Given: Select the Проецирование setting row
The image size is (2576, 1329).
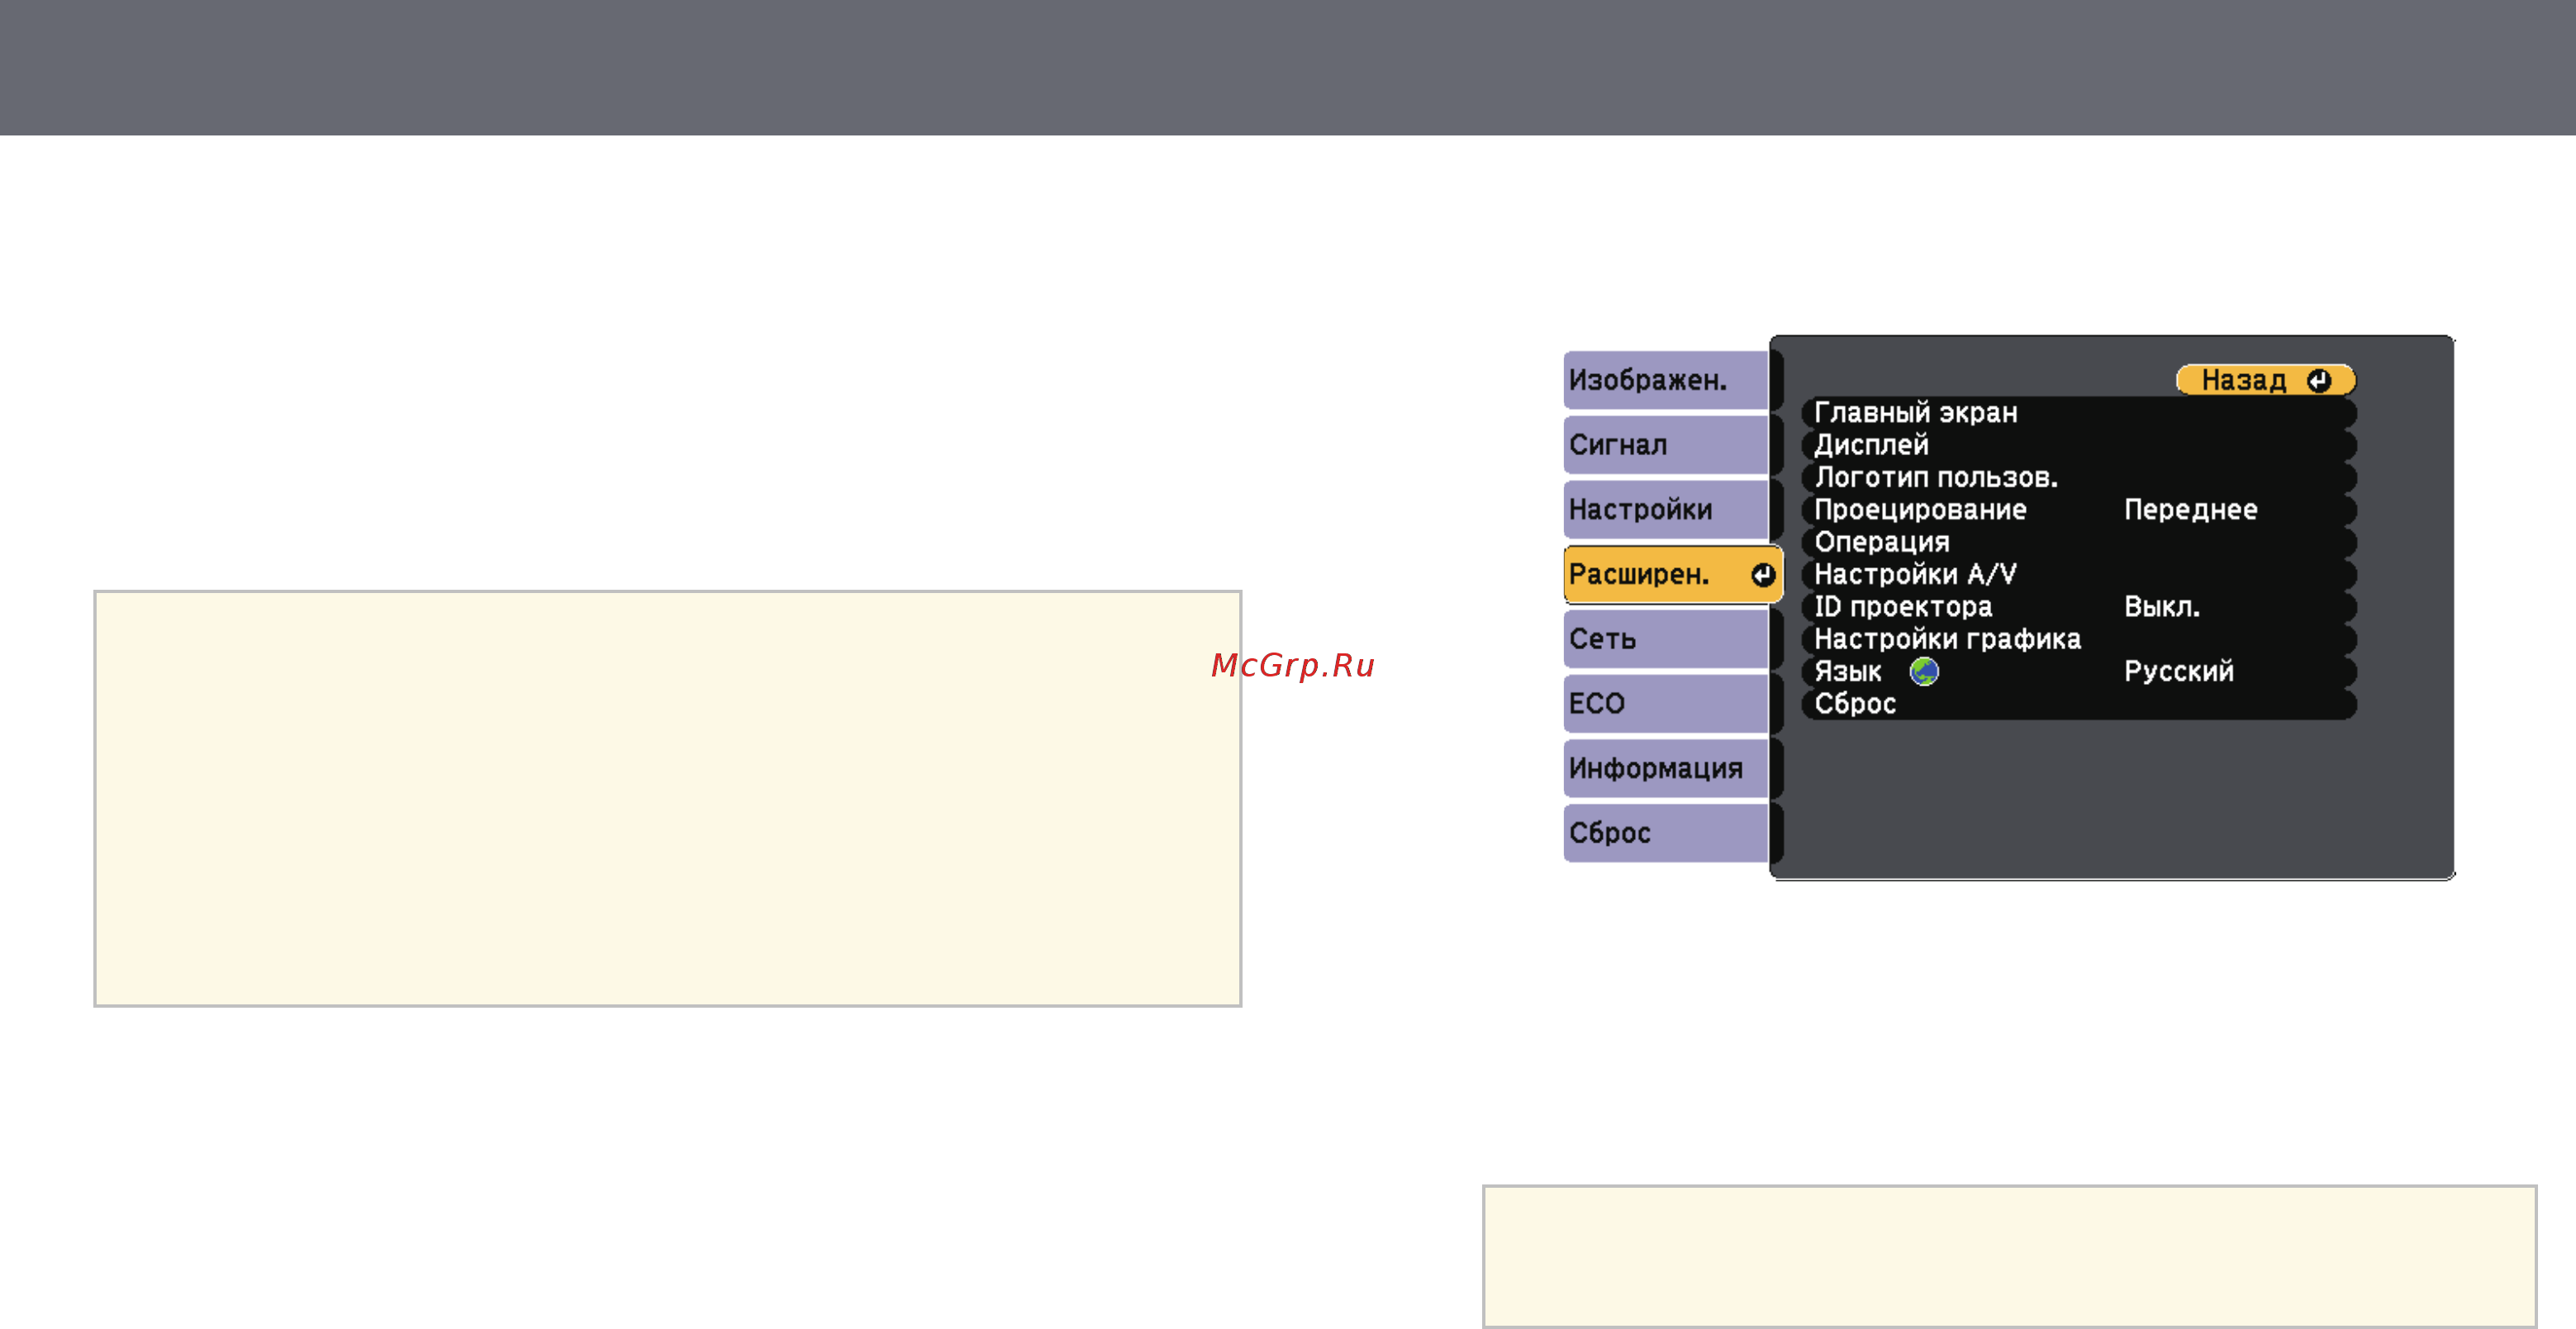Looking at the screenshot, I should tap(2079, 510).
